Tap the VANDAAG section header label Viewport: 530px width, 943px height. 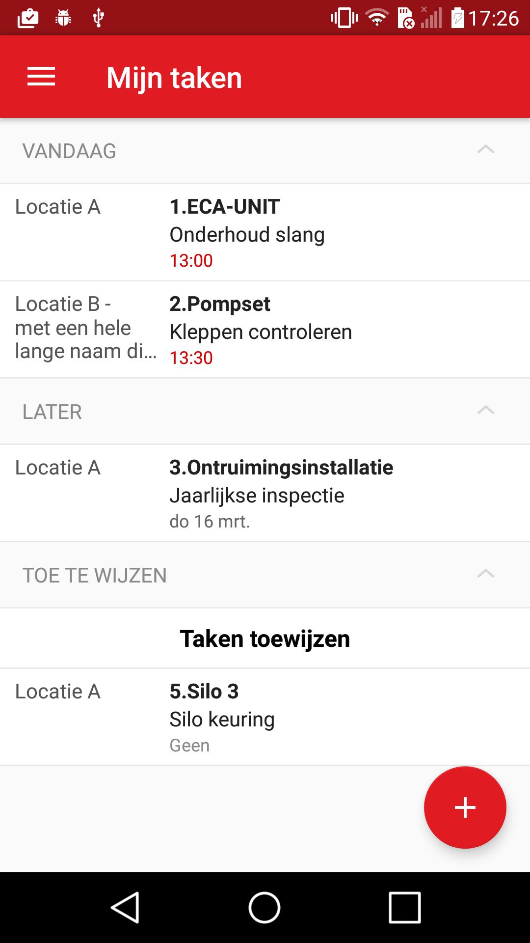69,151
